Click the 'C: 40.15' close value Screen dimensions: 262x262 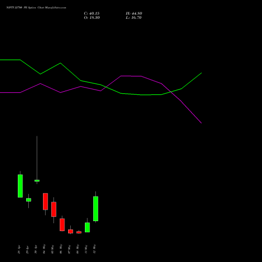point(92,14)
